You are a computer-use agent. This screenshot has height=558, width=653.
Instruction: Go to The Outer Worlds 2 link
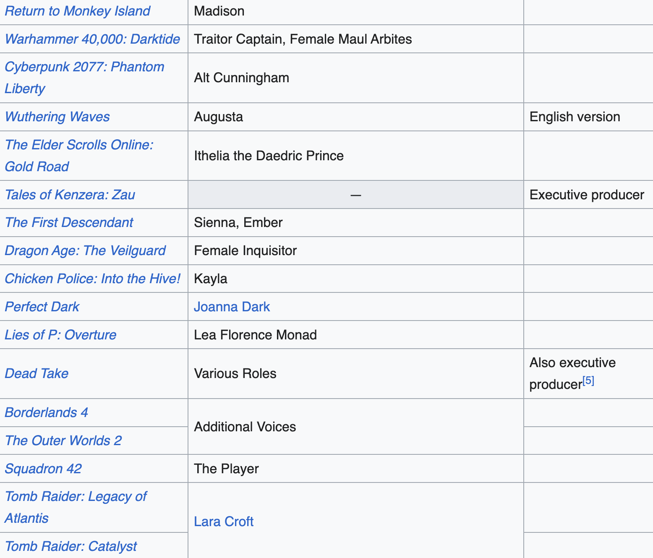coord(63,441)
